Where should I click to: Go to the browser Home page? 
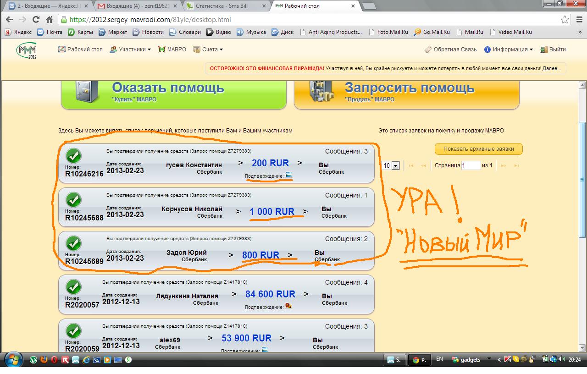point(49,20)
